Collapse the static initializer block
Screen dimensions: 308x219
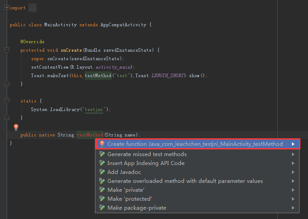tap(7, 101)
